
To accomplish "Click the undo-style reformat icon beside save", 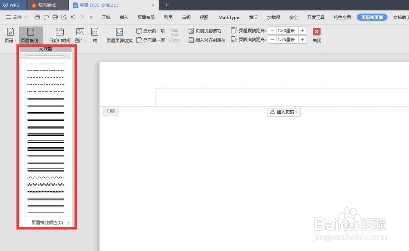I will tap(46, 17).
